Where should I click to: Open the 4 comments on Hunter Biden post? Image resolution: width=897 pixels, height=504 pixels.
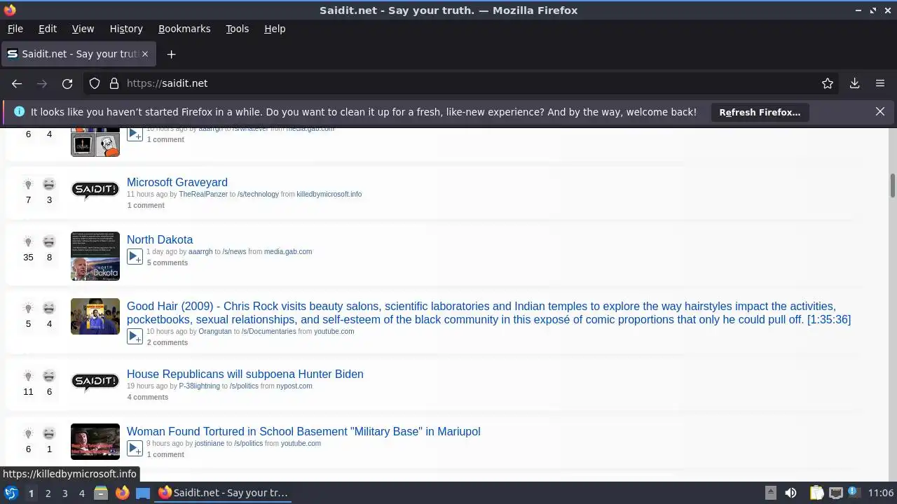click(x=148, y=397)
